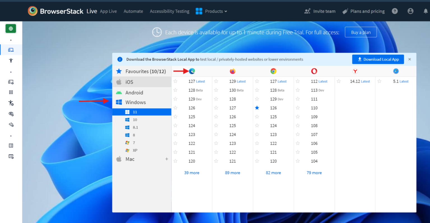Select the Yandex browser icon
Image resolution: width=430 pixels, height=223 pixels.
pyautogui.click(x=355, y=71)
